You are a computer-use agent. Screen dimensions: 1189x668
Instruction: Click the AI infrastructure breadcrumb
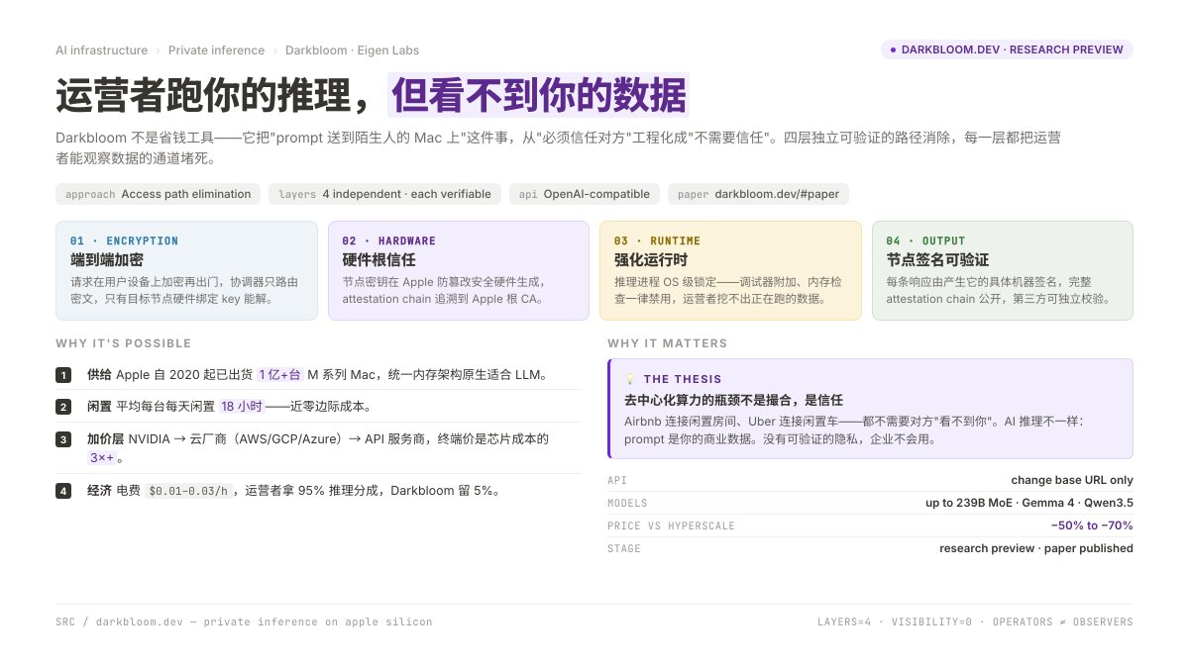102,50
